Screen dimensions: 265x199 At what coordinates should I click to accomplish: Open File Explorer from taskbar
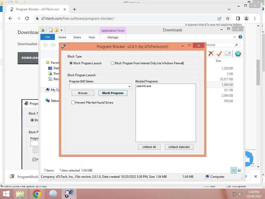tap(20, 194)
